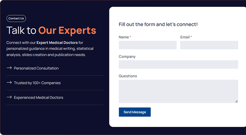Click the bold Expert Medical Doctors text
The image size is (246, 135).
pyautogui.click(x=57, y=43)
